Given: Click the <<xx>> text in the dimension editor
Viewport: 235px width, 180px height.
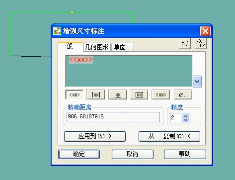Looking at the screenshot, I should [x=81, y=60].
